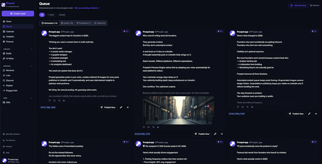
Task: Open Account settings in sidebar
Action: [x=7, y=147]
